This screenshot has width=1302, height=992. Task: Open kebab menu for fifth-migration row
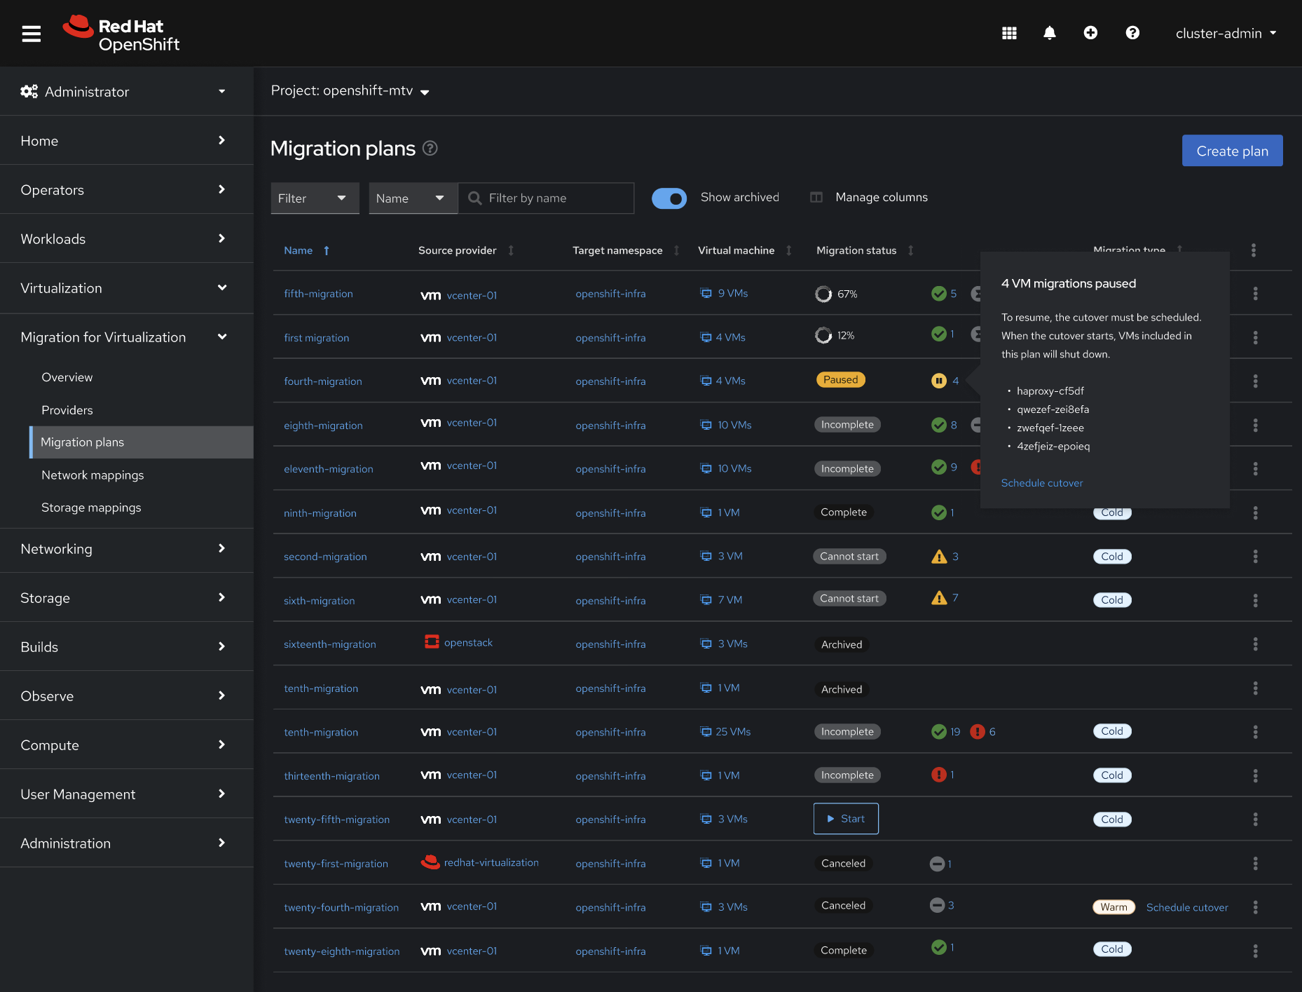point(1255,294)
